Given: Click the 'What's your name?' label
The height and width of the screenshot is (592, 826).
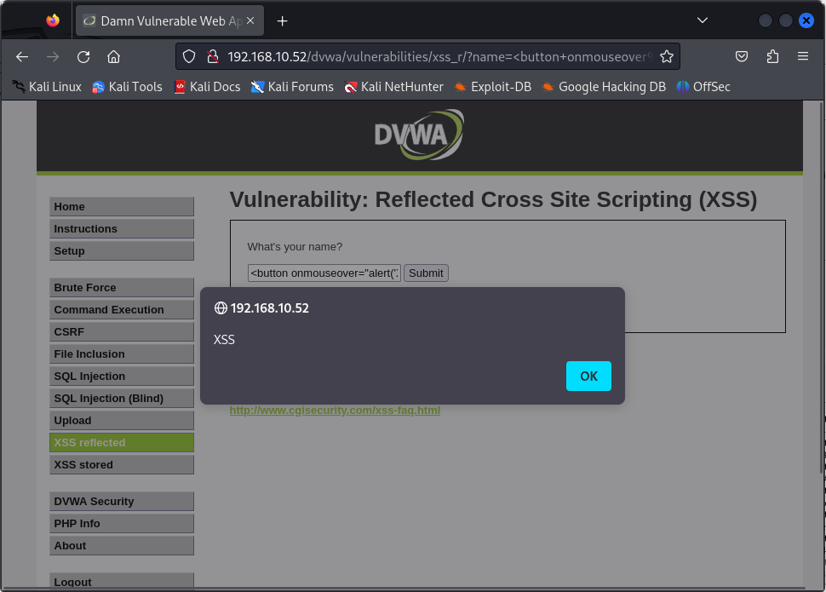Looking at the screenshot, I should point(295,247).
